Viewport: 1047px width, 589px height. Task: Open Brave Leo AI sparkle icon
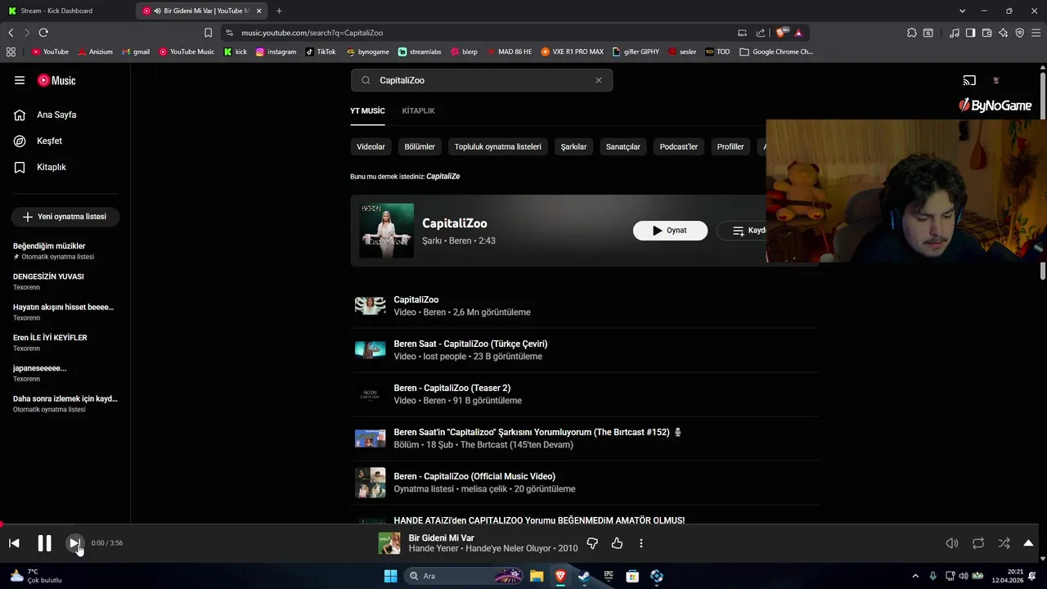[1003, 33]
